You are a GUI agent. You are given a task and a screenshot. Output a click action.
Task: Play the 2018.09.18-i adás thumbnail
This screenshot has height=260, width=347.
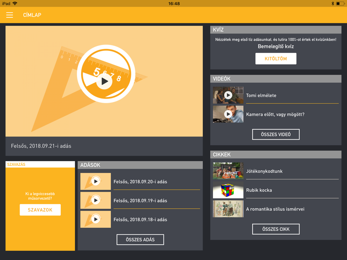pyautogui.click(x=96, y=219)
